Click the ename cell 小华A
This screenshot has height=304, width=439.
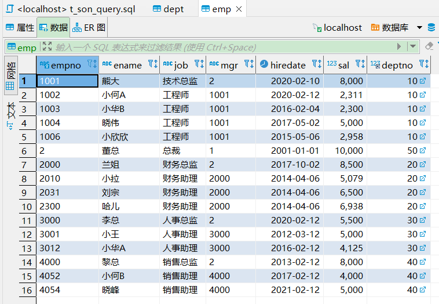tap(129, 248)
